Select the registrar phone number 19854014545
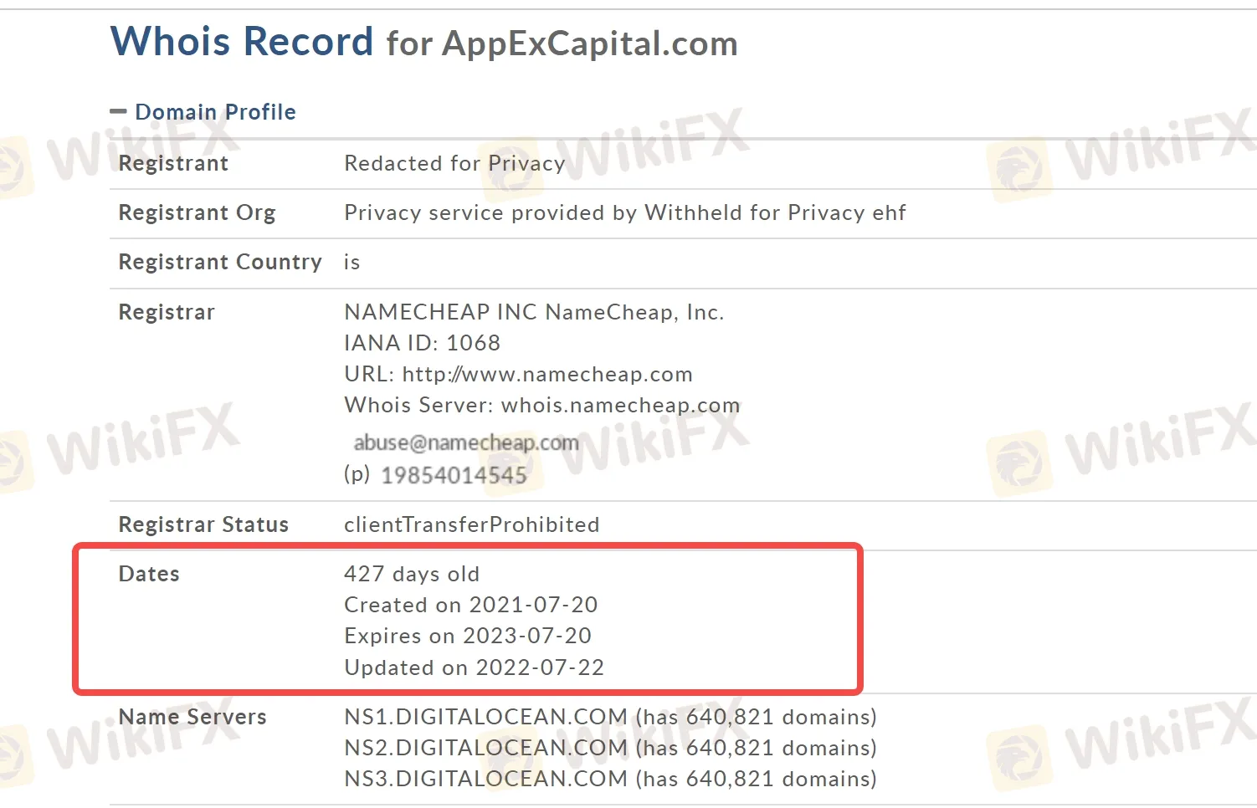The width and height of the screenshot is (1257, 808). pyautogui.click(x=454, y=475)
